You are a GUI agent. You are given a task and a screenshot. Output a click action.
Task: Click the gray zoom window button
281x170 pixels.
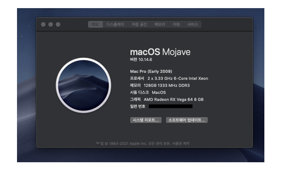58,24
